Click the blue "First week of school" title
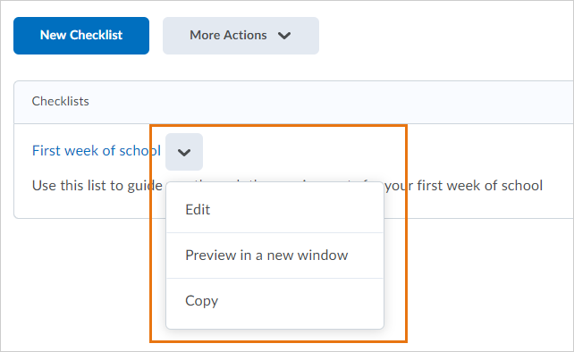 [x=97, y=150]
